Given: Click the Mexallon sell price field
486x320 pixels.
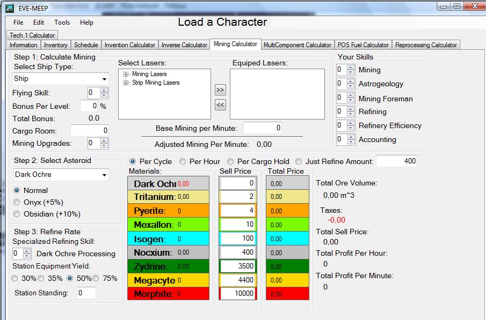Looking at the screenshot, I should point(238,225).
